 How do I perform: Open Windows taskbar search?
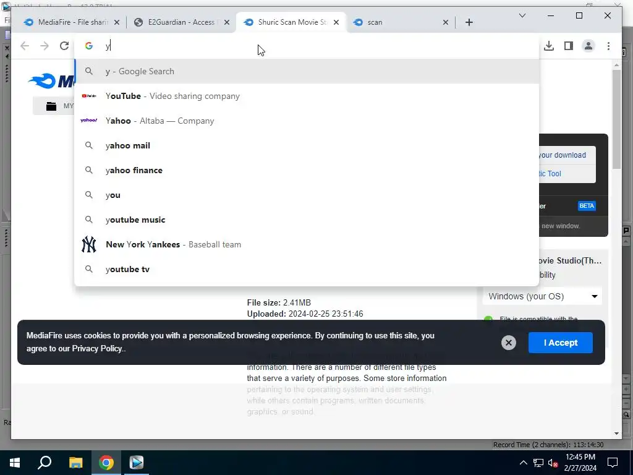(x=45, y=463)
